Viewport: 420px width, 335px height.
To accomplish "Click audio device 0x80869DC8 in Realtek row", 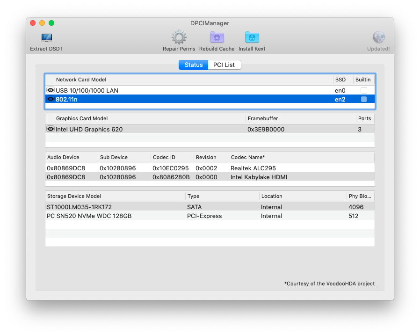I will click(66, 168).
